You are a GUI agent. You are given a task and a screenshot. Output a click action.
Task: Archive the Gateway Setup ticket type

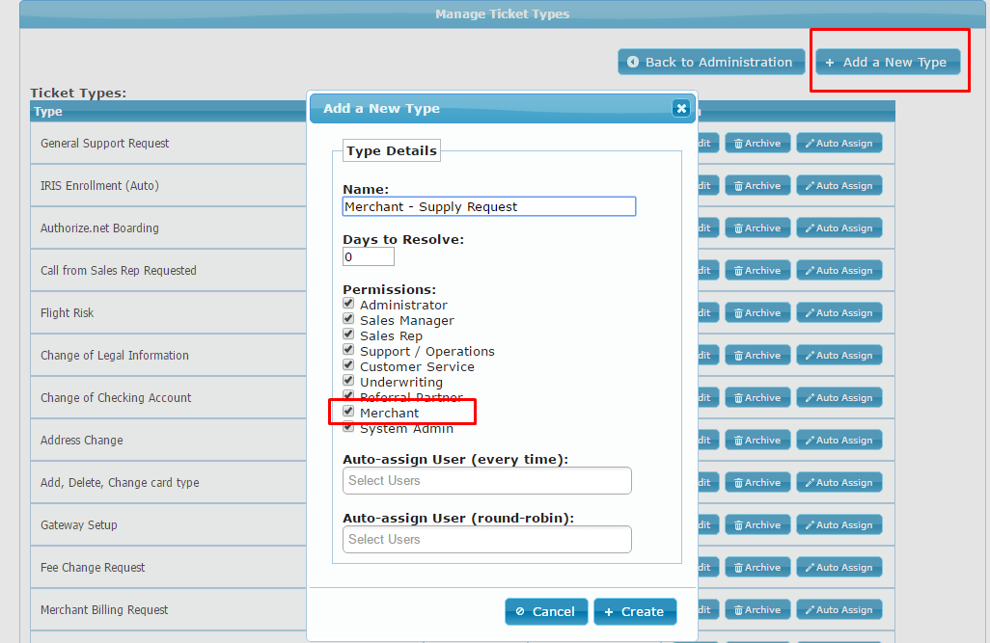[x=757, y=525]
